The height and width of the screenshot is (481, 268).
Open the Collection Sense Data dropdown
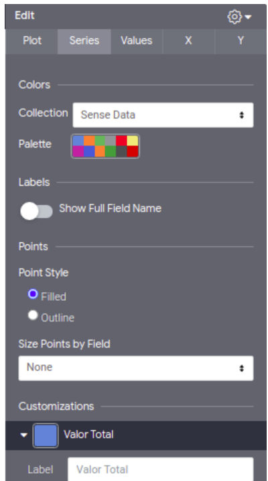163,115
